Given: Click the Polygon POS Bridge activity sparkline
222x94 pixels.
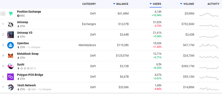Looking at the screenshot, I should pyautogui.click(x=209, y=78).
